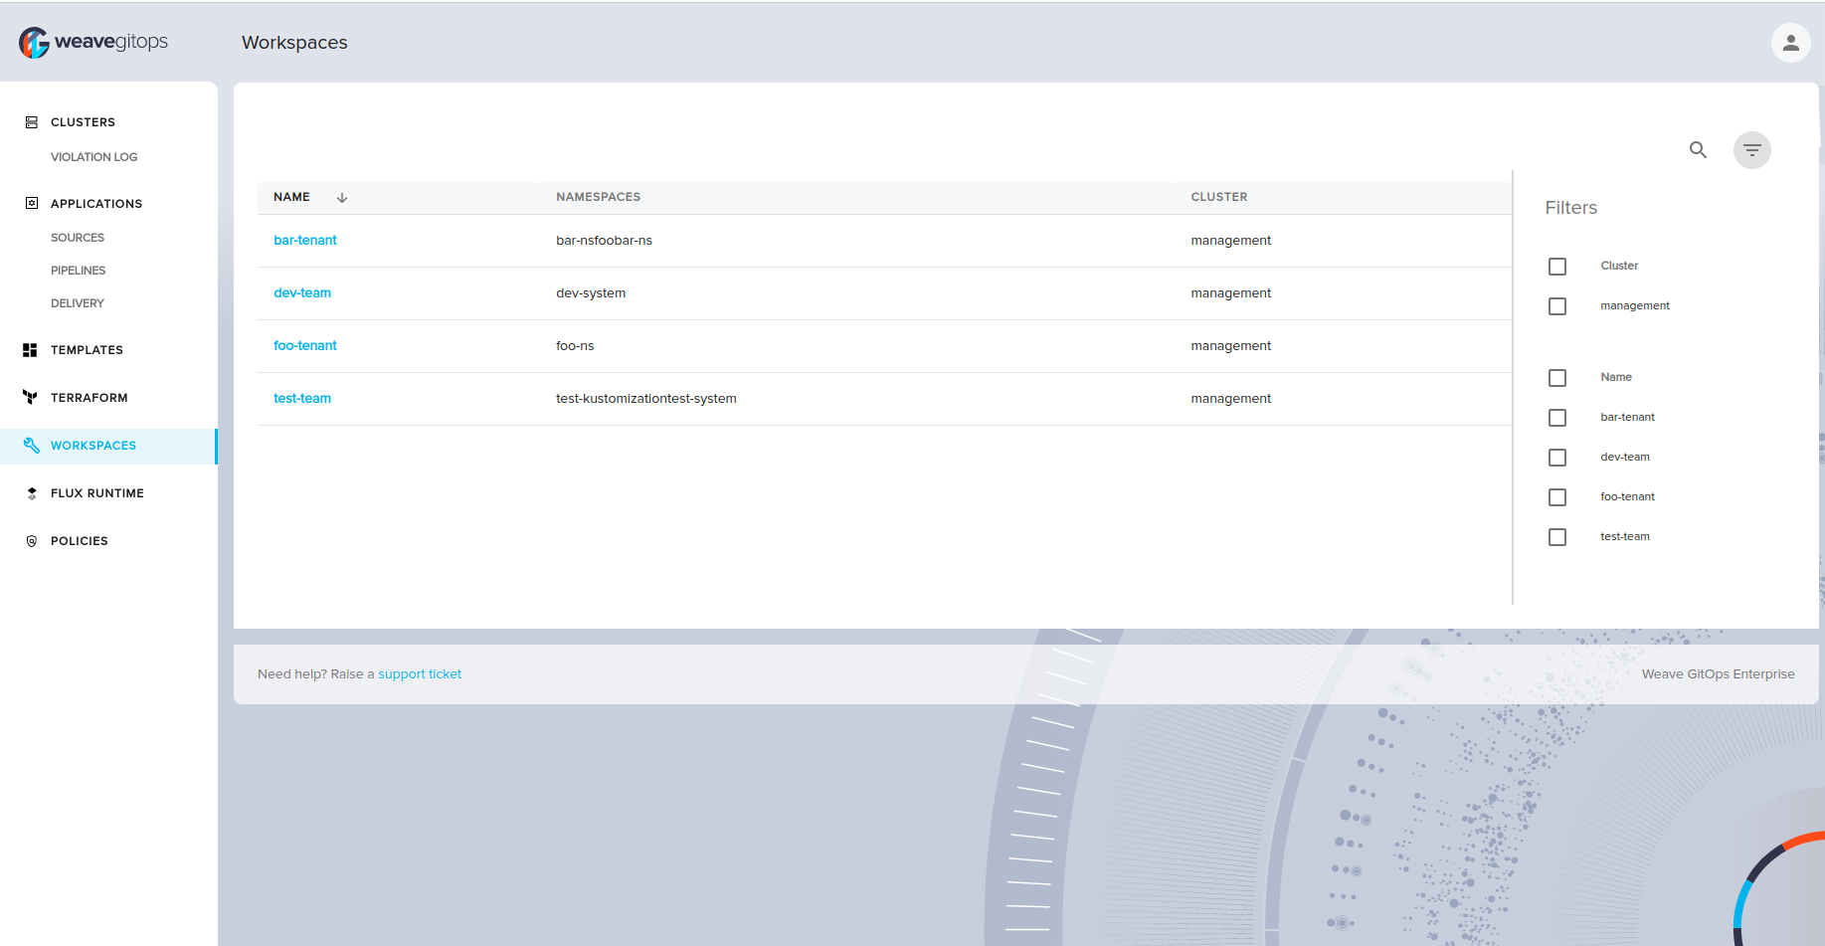Navigate to Templates

tap(87, 350)
